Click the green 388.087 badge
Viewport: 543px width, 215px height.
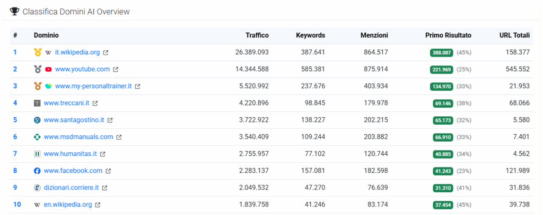coord(442,53)
